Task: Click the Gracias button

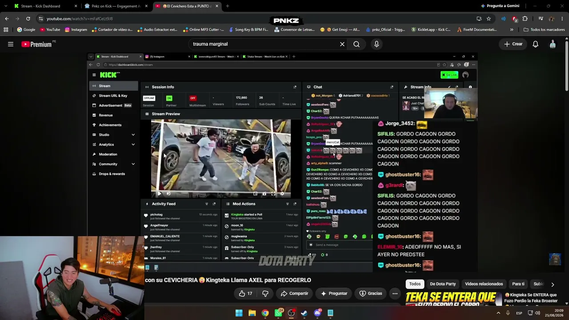Action: pos(371,293)
